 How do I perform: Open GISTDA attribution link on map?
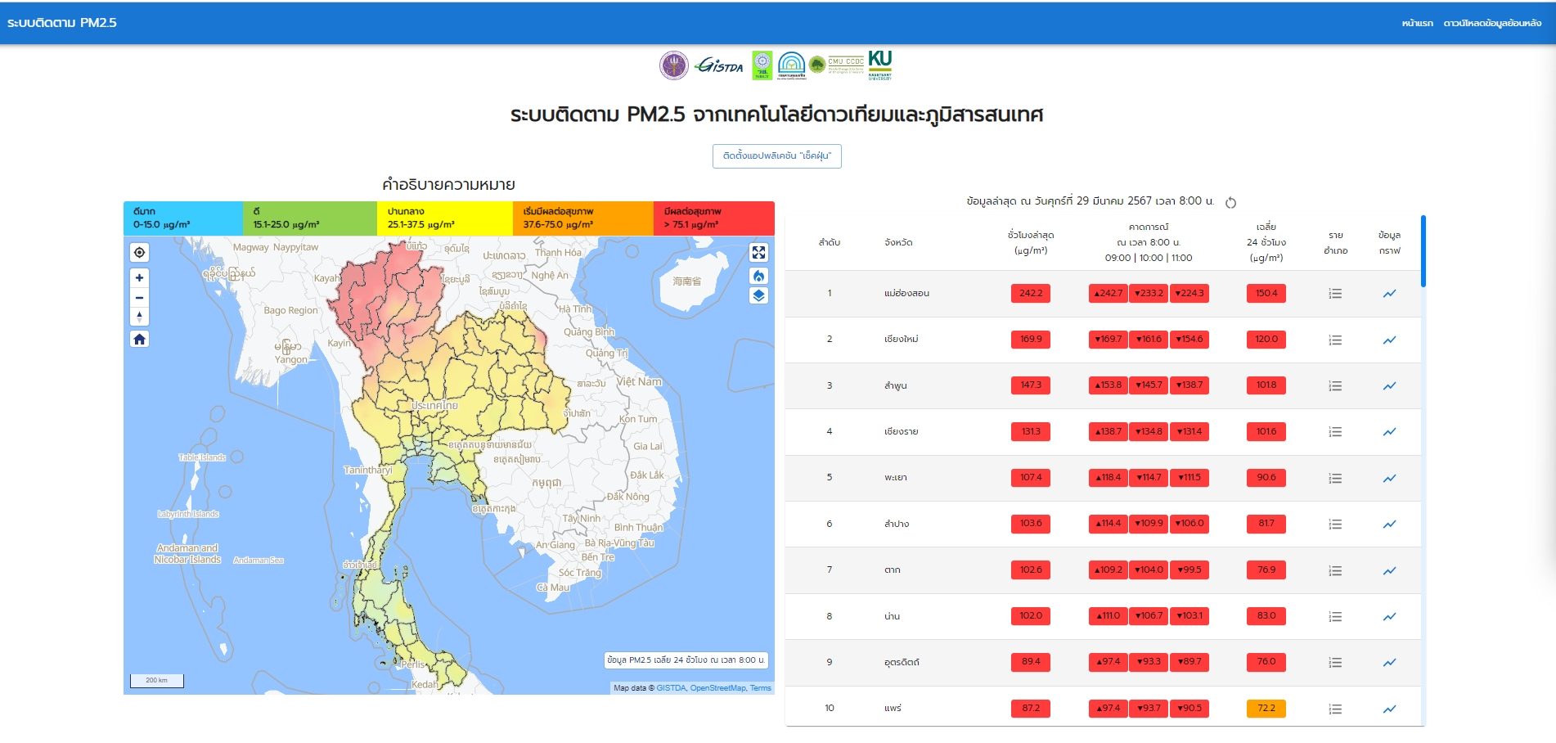[x=671, y=688]
